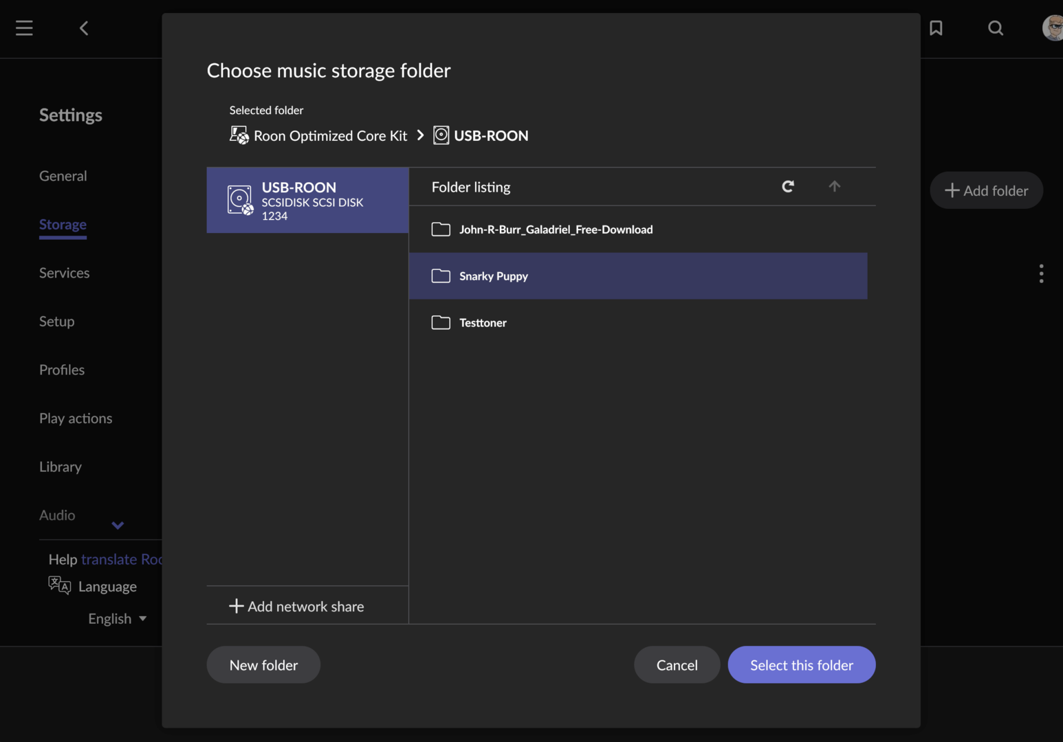The height and width of the screenshot is (742, 1063).
Task: Open the bookmarks icon
Action: [936, 28]
